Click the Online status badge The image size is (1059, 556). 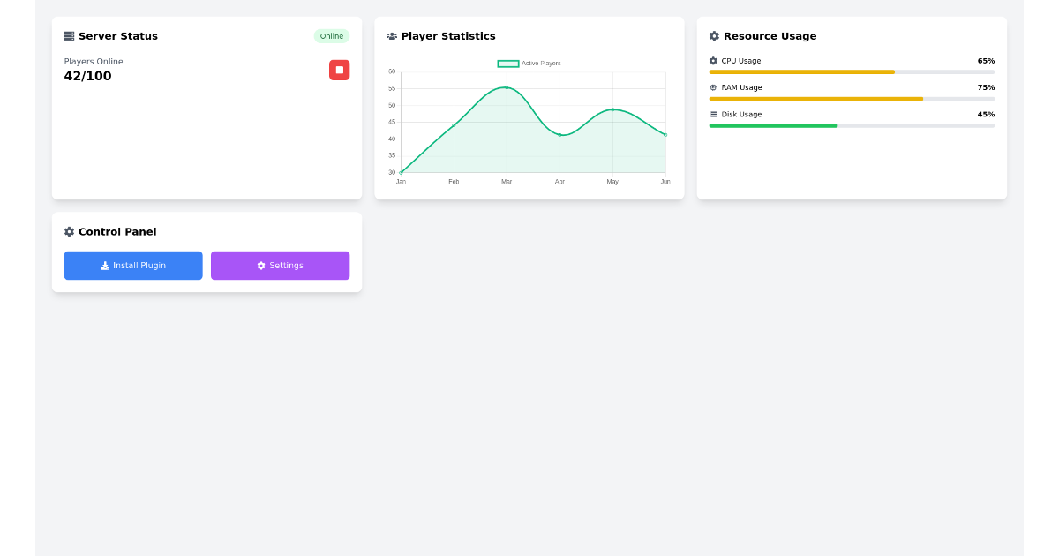[x=332, y=36]
